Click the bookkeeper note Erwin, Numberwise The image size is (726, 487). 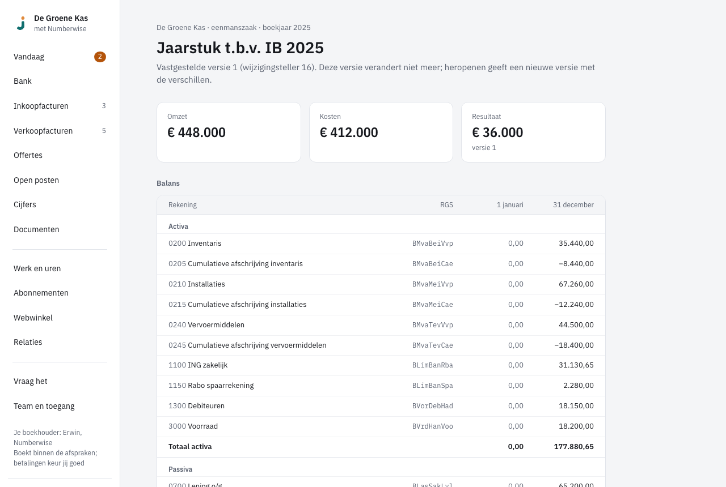point(48,437)
